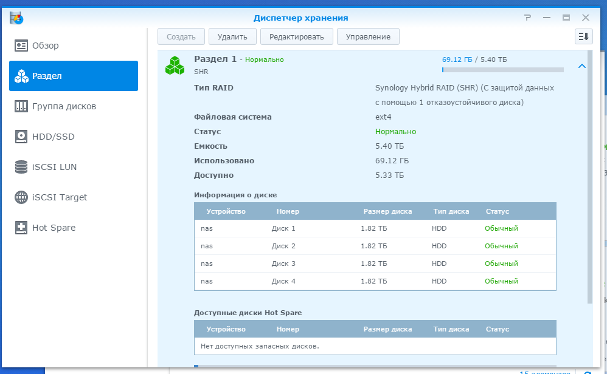Viewport: 607px width, 374px height.
Task: Click the iSCSI Target globe icon
Action: point(21,197)
